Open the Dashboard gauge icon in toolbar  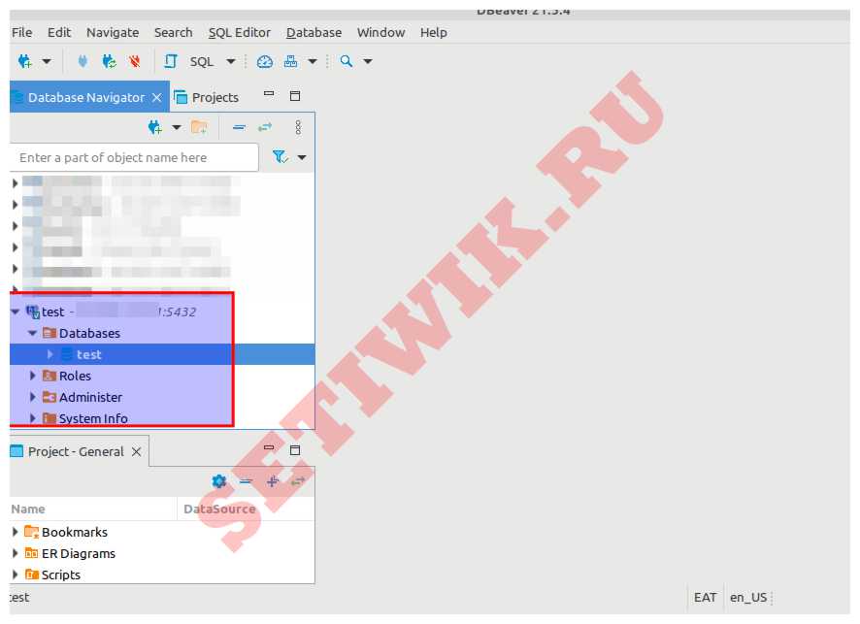[265, 61]
